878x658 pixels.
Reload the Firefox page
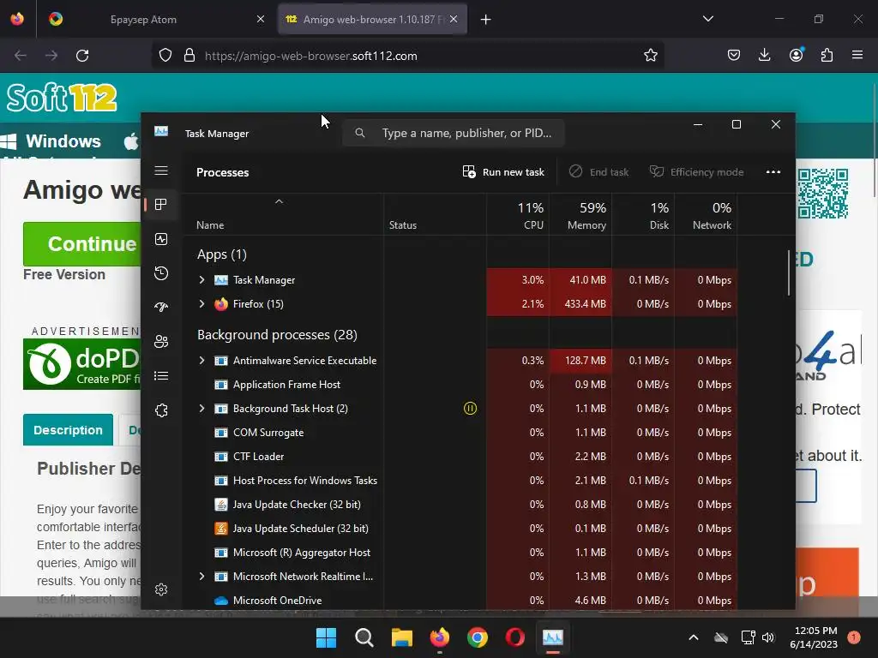pos(82,56)
